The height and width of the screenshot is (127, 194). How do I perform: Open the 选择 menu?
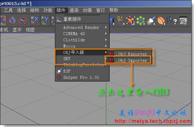pyautogui.click(x=21, y=10)
